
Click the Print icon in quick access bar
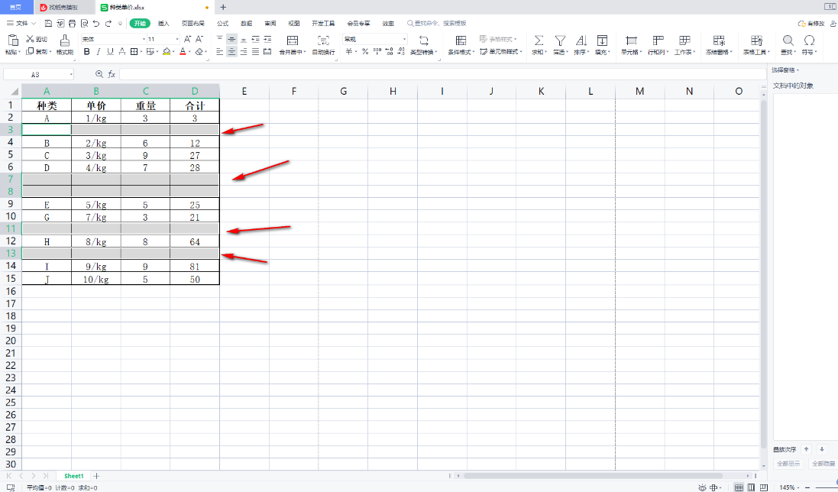[72, 24]
